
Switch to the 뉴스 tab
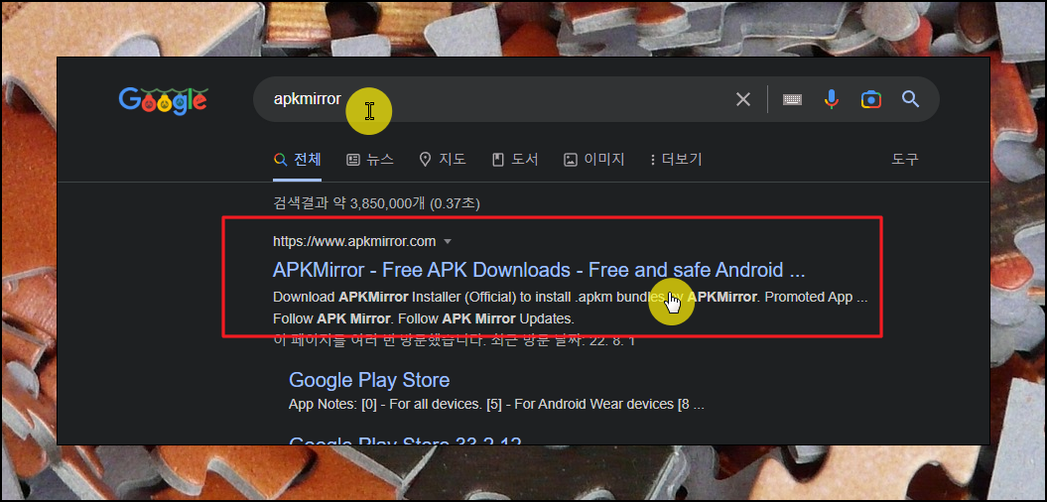click(370, 160)
